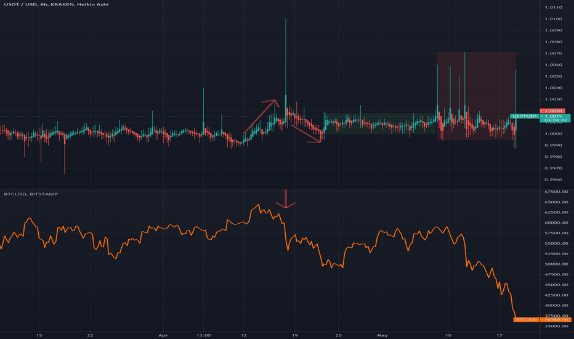Click the 40000.00 BTC axis label
The image size is (574, 339).
(x=556, y=305)
